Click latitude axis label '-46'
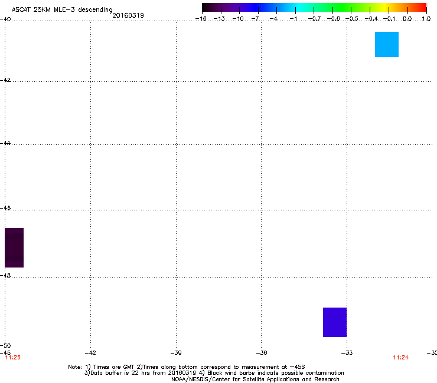Image resolution: width=437 pixels, height=383 pixels. coord(5,209)
